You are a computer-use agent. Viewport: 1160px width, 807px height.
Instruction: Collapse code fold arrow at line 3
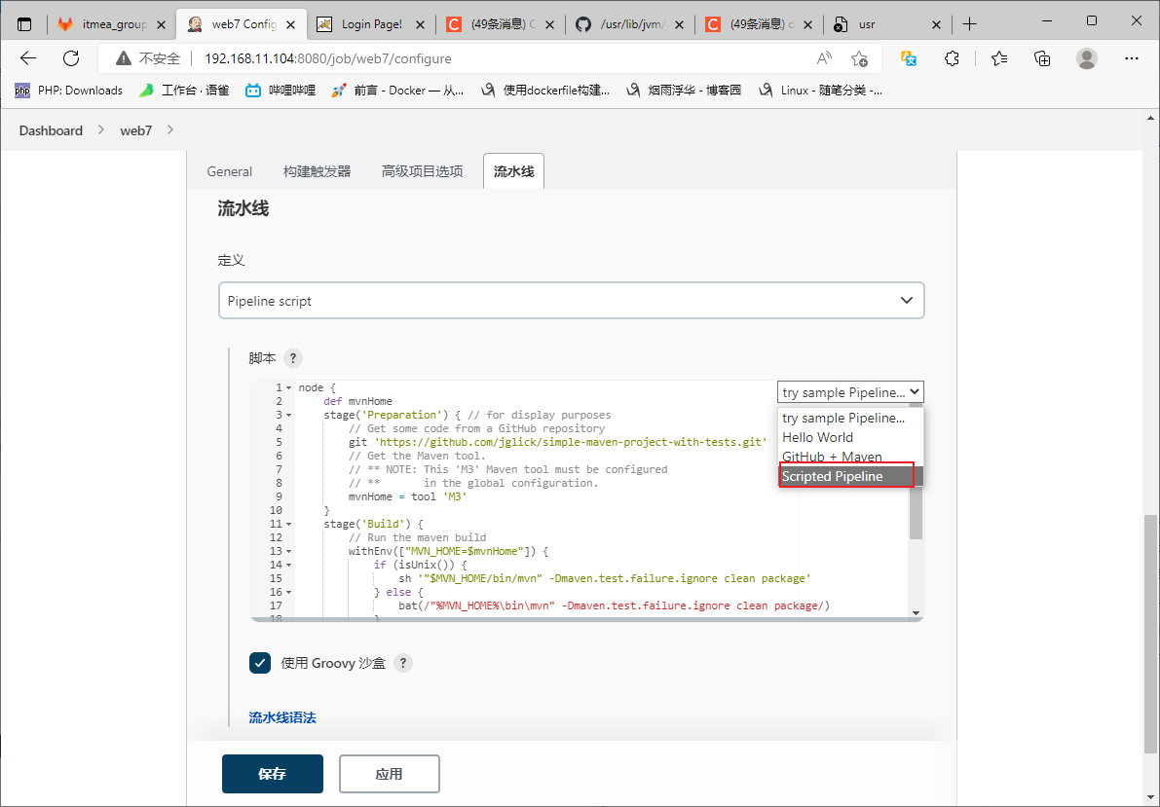289,415
